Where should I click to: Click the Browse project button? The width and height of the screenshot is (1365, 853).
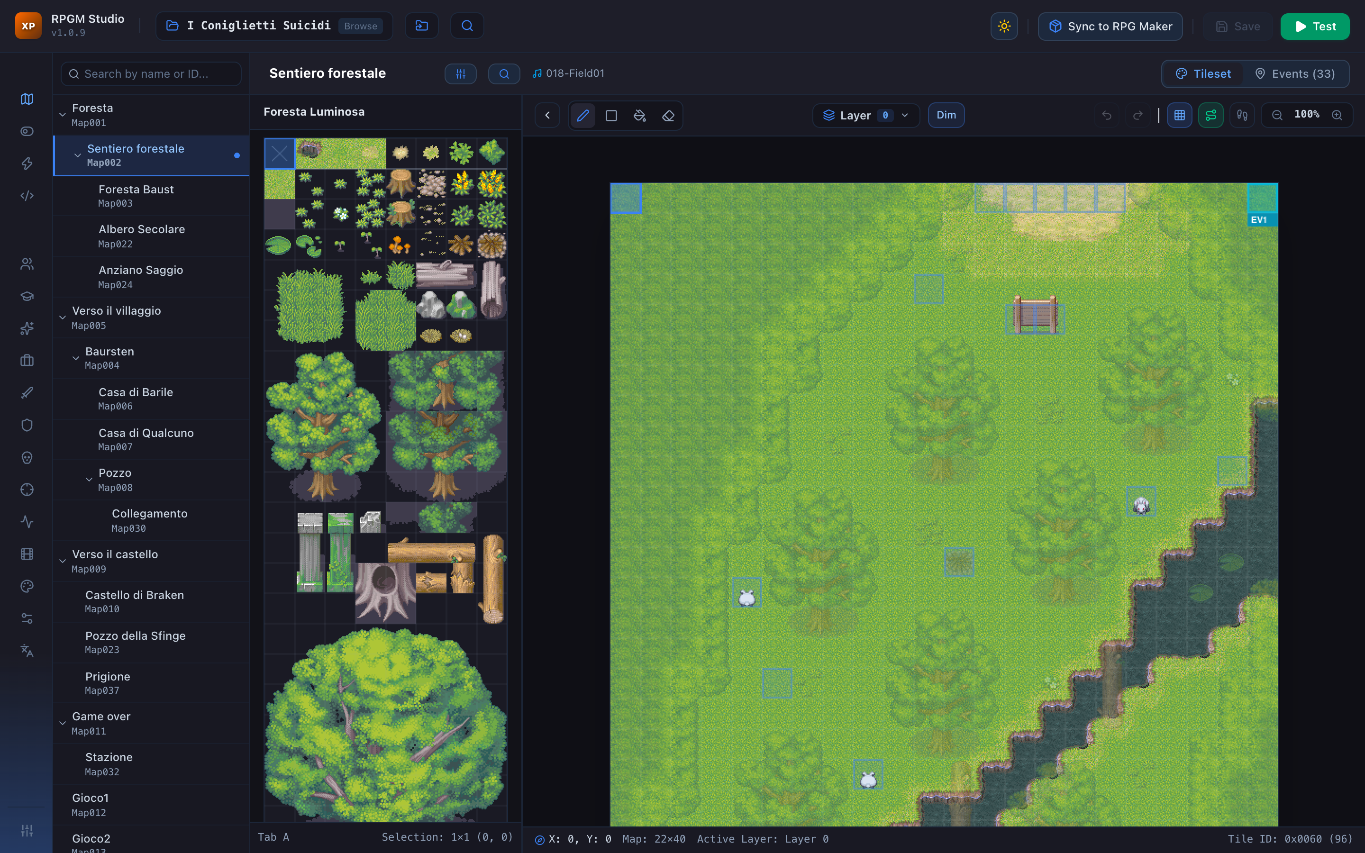[360, 26]
